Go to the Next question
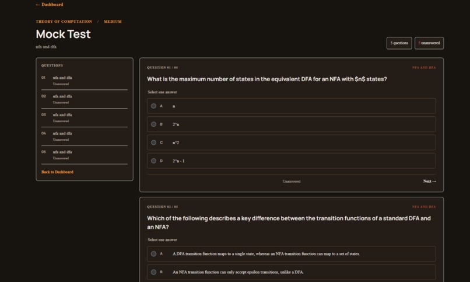Viewport: 470px width, 282px height. (429, 181)
